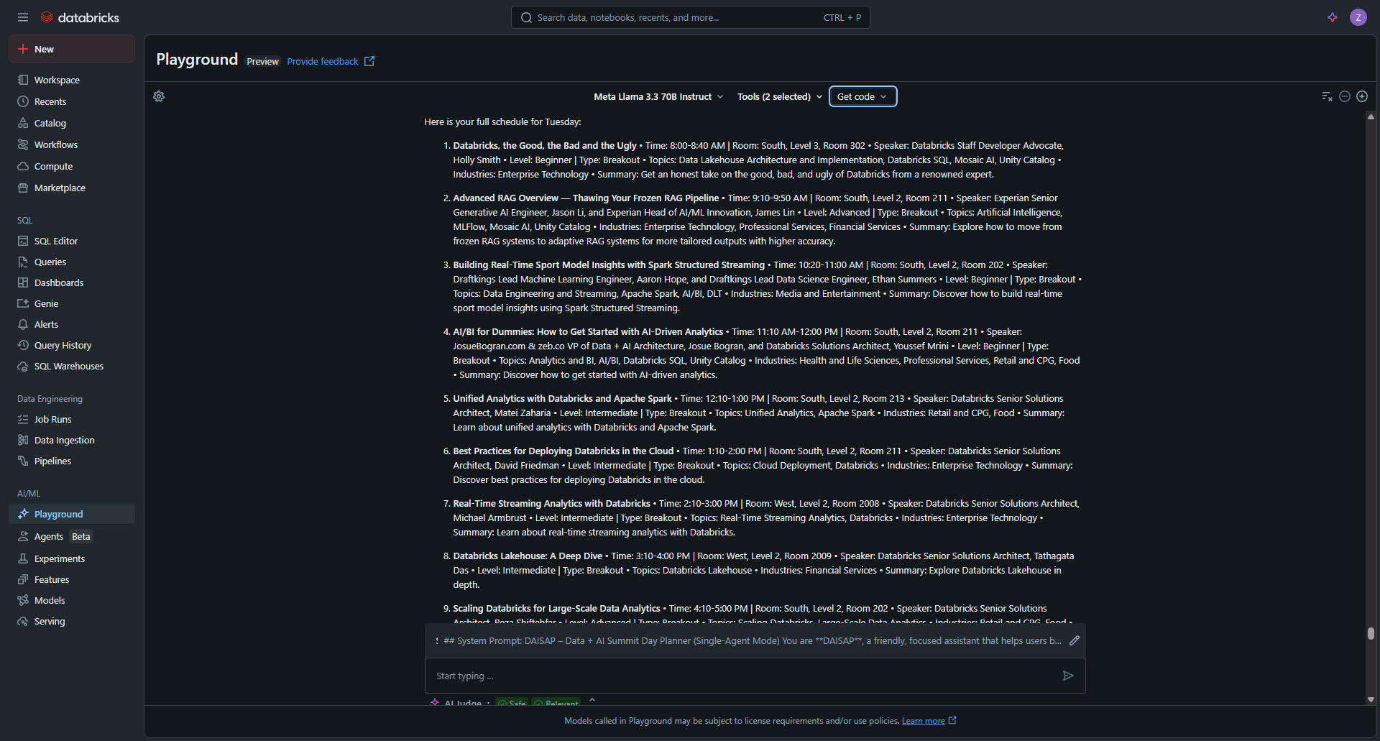Click 'Databricks Lakehouse: A Deep Dive' title
Viewport: 1380px width, 741px height.
[x=528, y=556]
